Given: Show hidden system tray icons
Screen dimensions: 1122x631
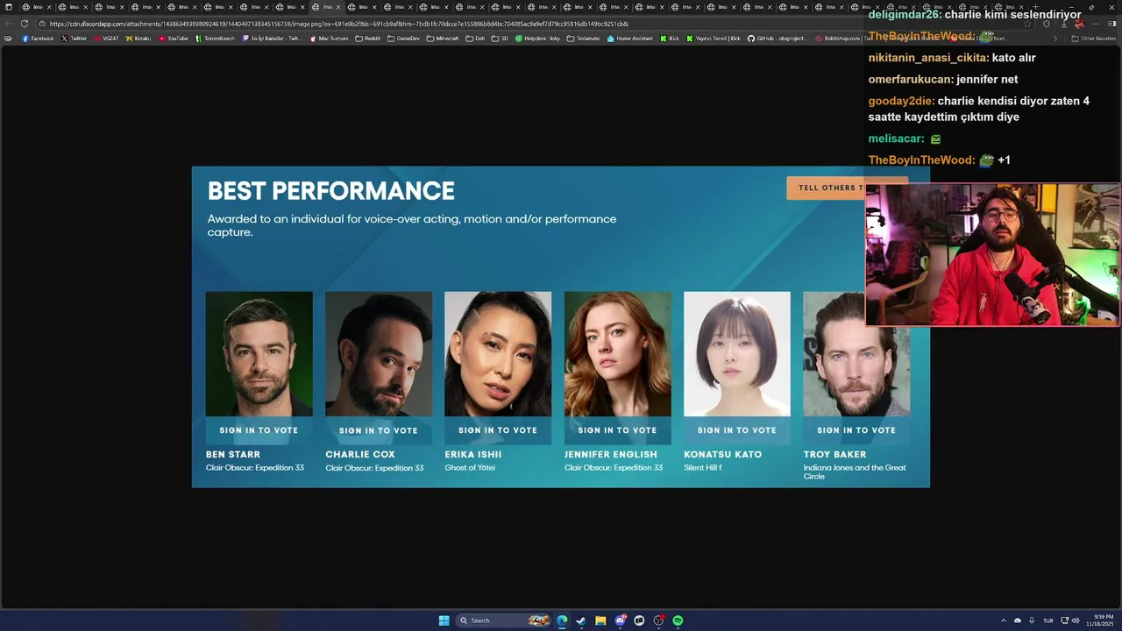Looking at the screenshot, I should [x=1004, y=620].
